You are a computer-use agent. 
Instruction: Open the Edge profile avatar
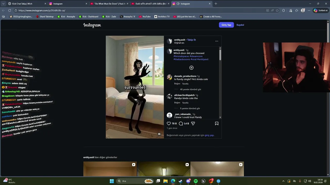tap(303, 11)
